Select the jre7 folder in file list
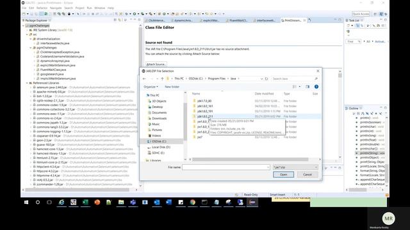 (199, 137)
